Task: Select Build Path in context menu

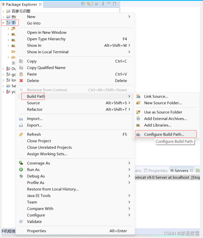Action: [75, 96]
